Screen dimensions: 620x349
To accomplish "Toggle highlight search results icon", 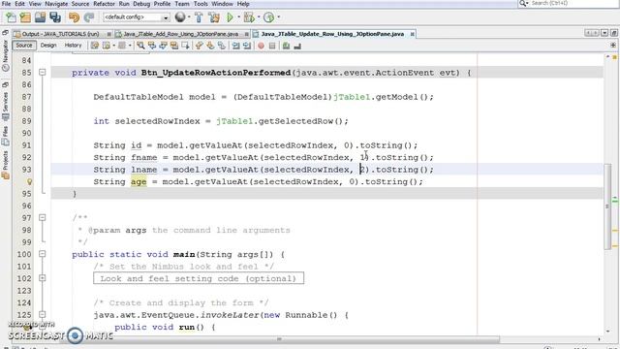I will 174,46.
